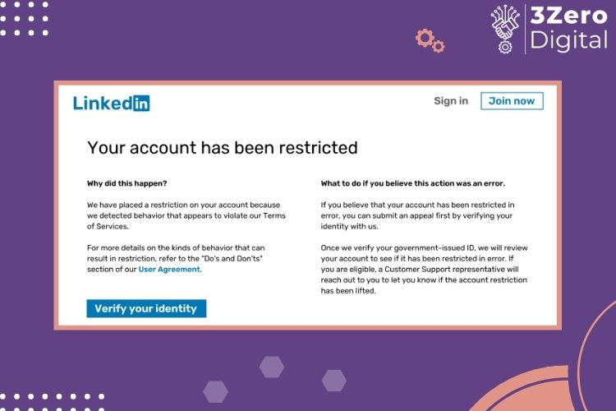The image size is (616, 411).
Task: Click the 3Zero Digital brand text
Action: pos(568,29)
